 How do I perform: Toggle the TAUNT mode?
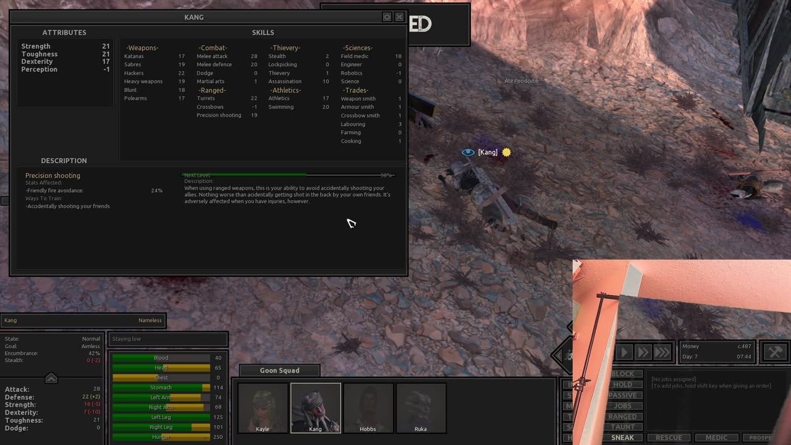(x=622, y=426)
